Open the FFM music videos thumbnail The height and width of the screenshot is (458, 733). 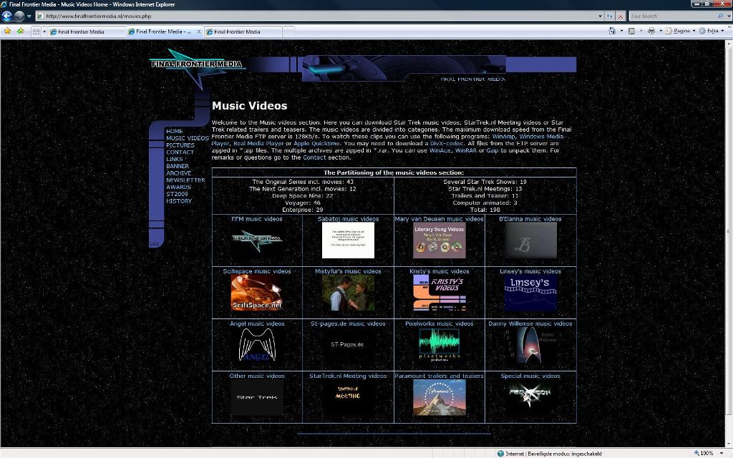point(257,240)
